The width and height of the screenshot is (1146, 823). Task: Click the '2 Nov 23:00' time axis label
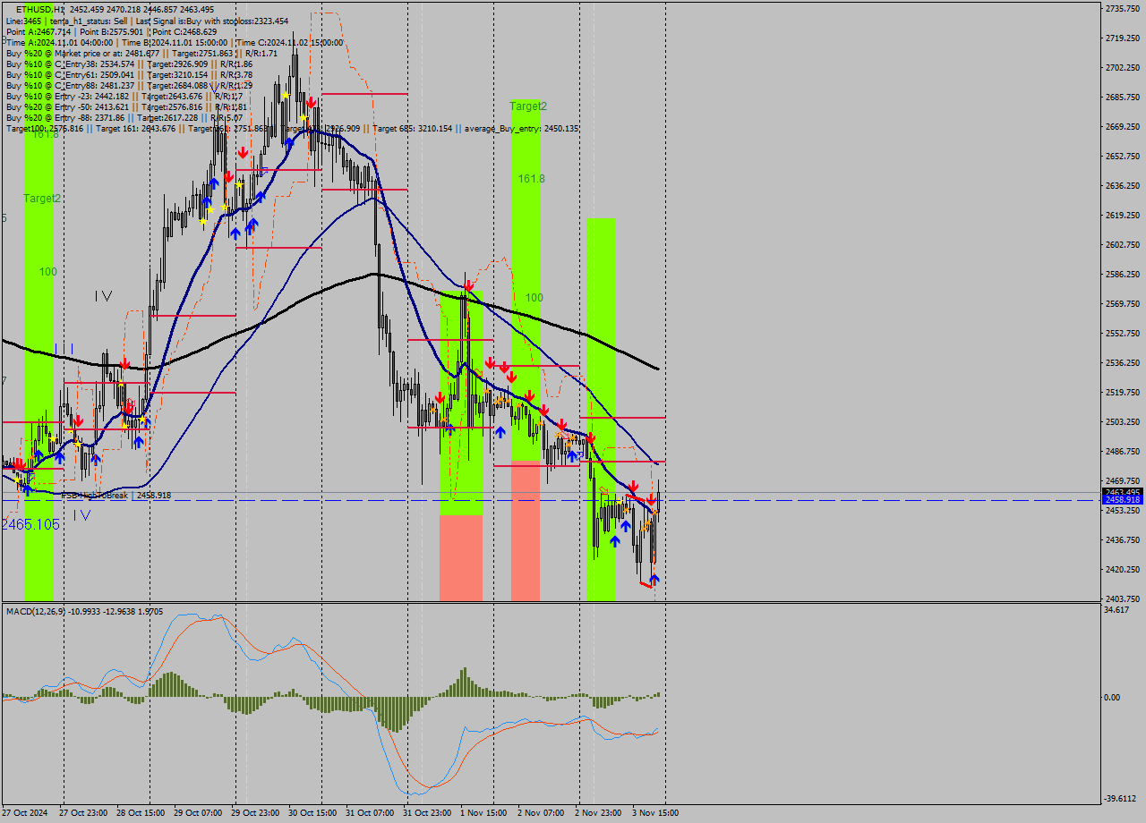click(598, 813)
